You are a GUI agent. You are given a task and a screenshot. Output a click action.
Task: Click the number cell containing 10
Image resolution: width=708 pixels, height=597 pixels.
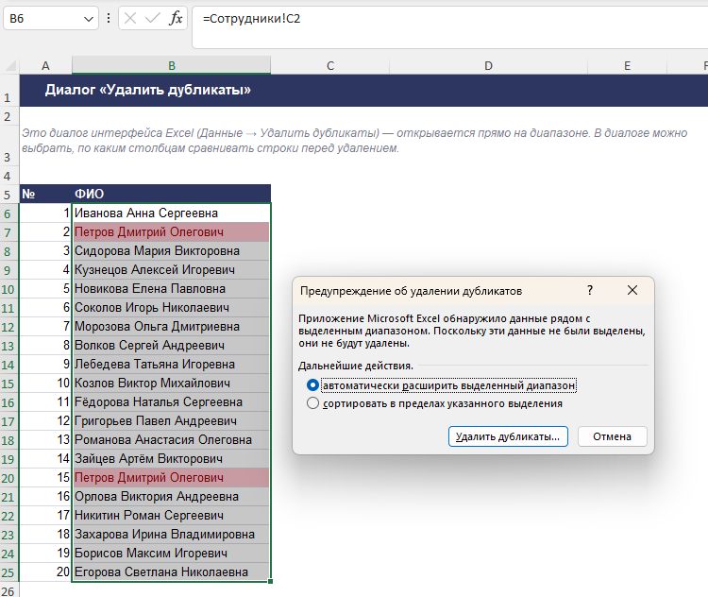click(x=45, y=384)
